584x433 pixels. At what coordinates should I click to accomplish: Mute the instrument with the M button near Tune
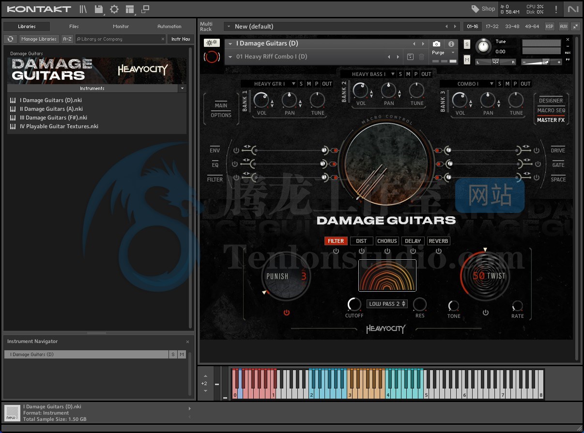tap(467, 60)
